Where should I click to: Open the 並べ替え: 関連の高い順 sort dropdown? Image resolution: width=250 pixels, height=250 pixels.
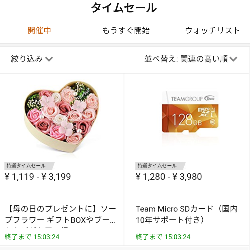click(x=191, y=59)
